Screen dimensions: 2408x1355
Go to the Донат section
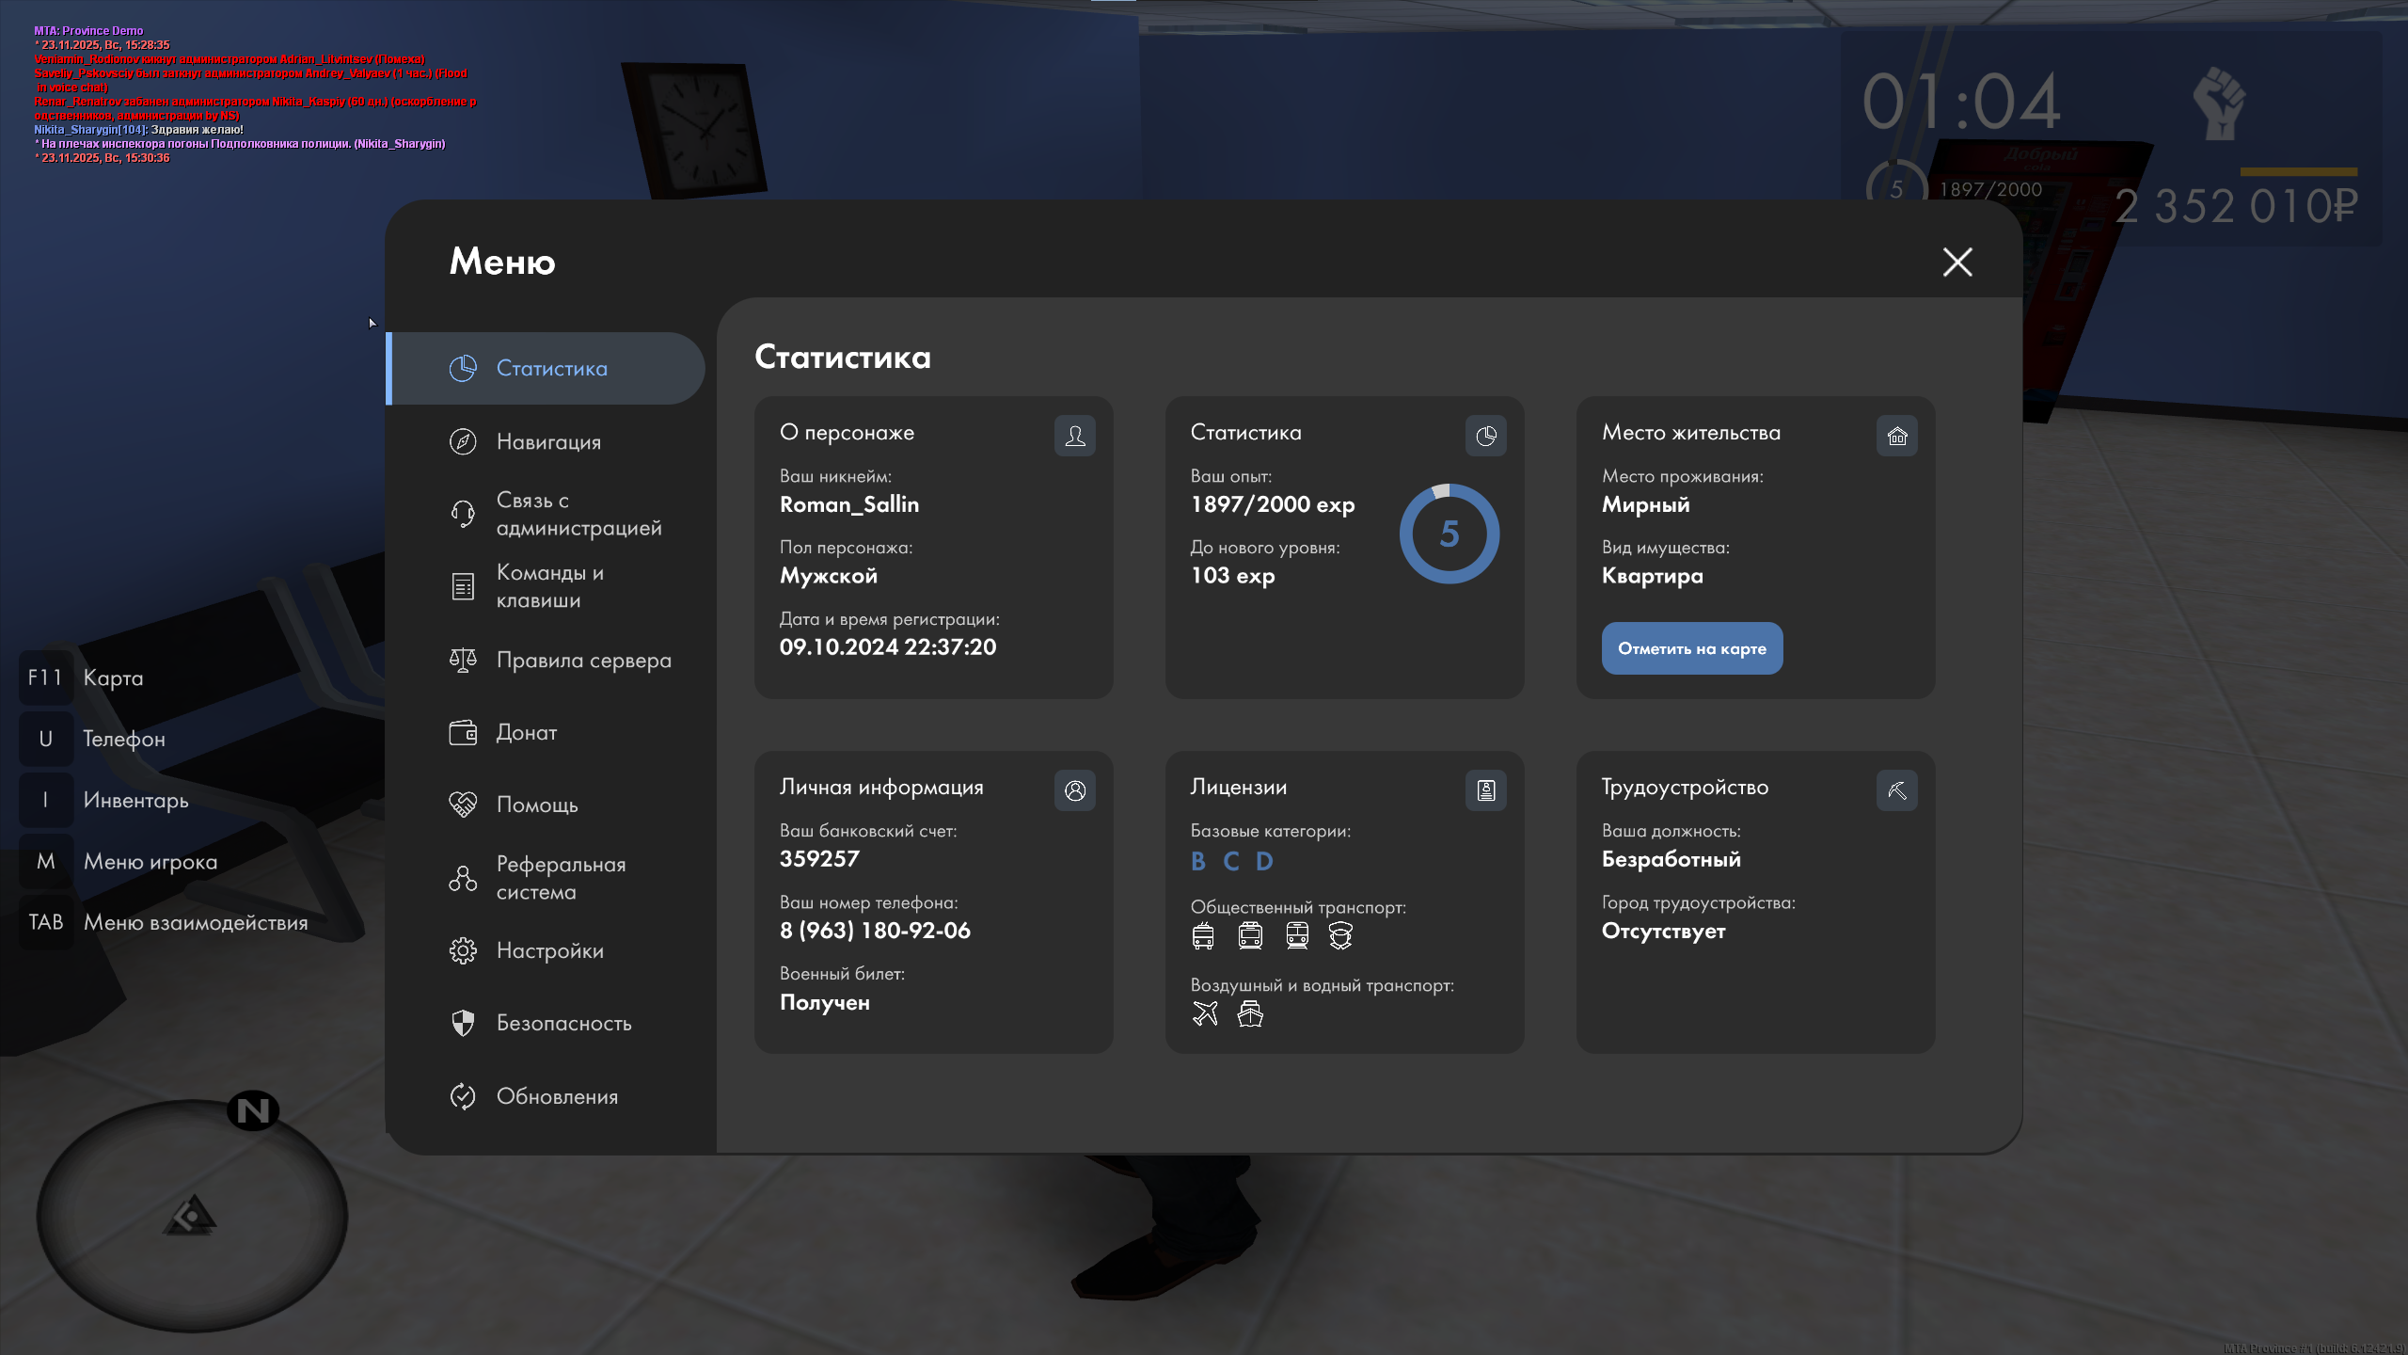click(526, 732)
